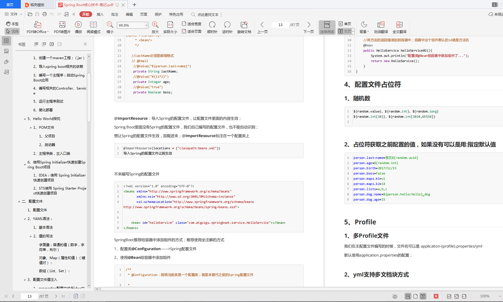Toggle single-page view in the status bar
Screen dimensions: 503x302
pos(415,296)
